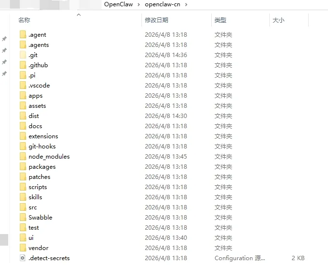Sort by the 类型 column header
This screenshot has height=265, width=328.
pyautogui.click(x=220, y=20)
